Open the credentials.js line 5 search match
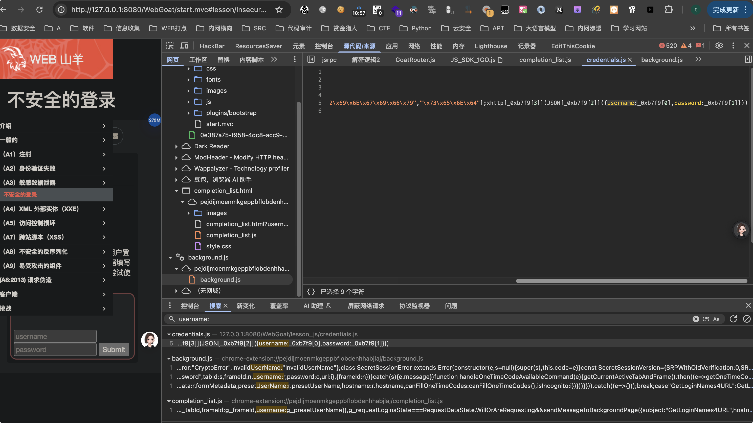Viewport: 753px width, 423px height. coord(283,343)
